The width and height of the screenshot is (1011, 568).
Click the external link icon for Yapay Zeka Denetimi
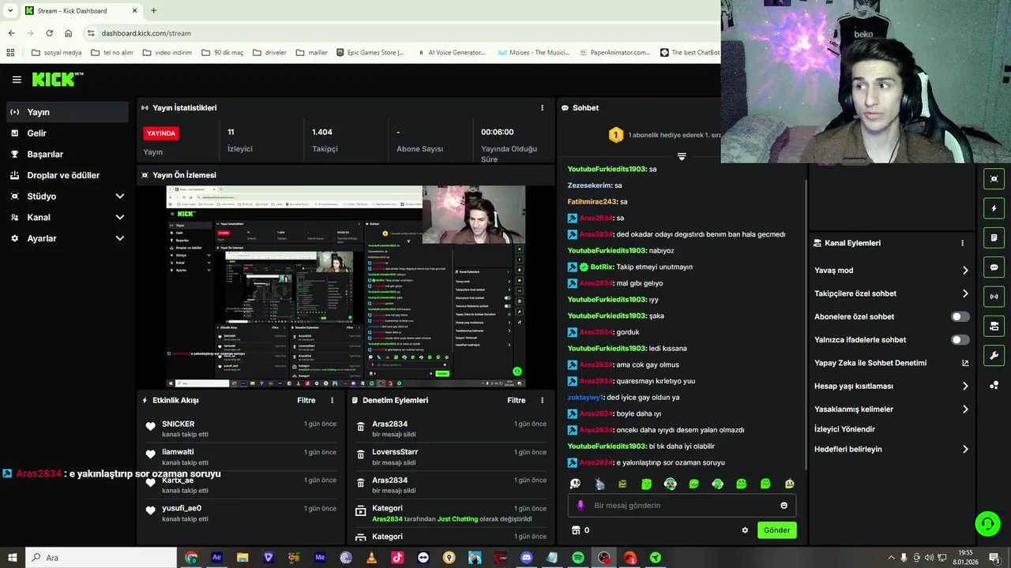tap(965, 363)
